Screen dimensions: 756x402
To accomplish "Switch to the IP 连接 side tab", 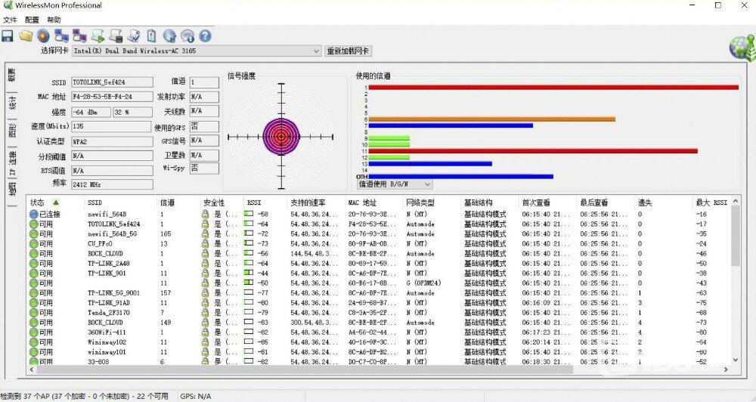I will [12, 162].
